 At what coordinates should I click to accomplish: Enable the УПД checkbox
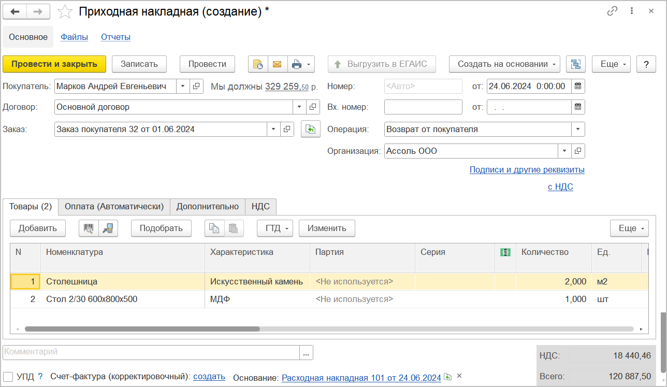point(8,377)
